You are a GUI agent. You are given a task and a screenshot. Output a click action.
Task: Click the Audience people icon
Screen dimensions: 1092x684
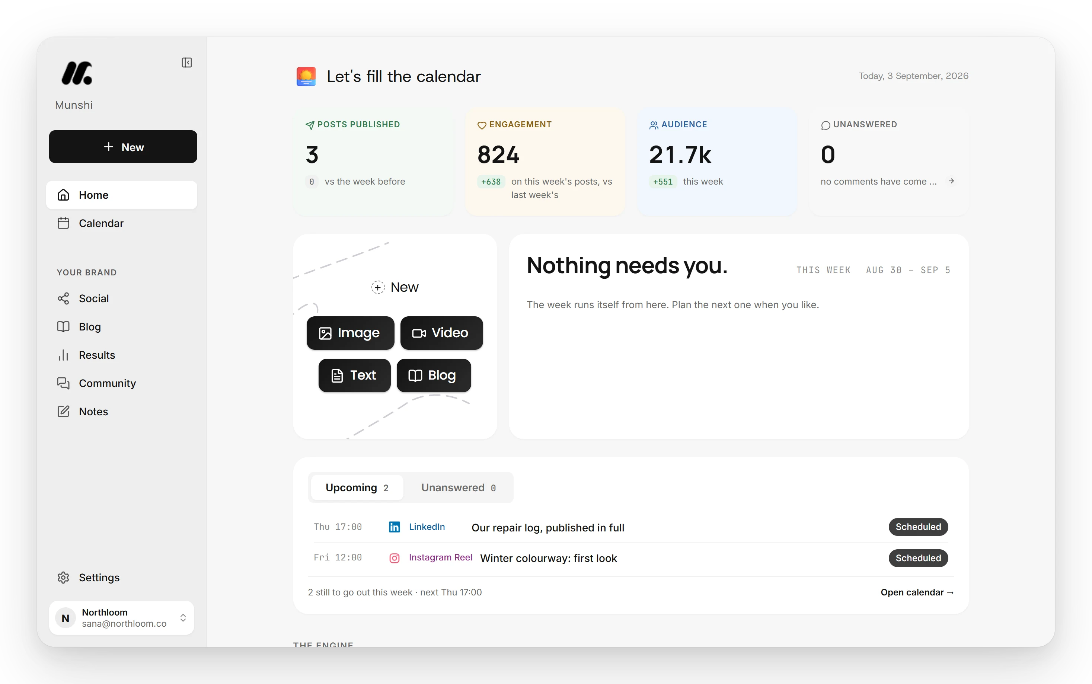(654, 125)
